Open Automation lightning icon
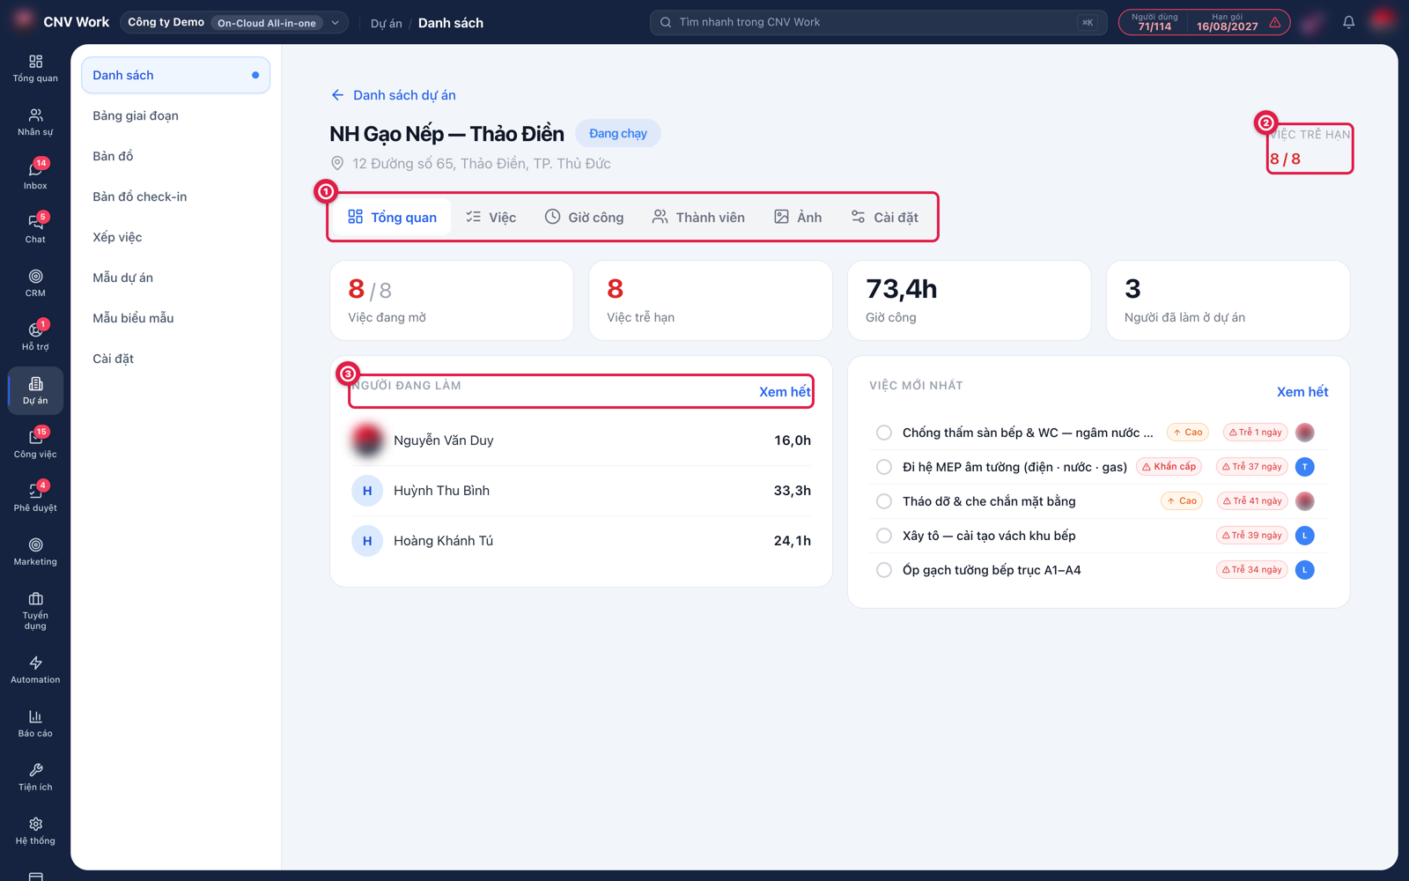1409x881 pixels. [35, 670]
